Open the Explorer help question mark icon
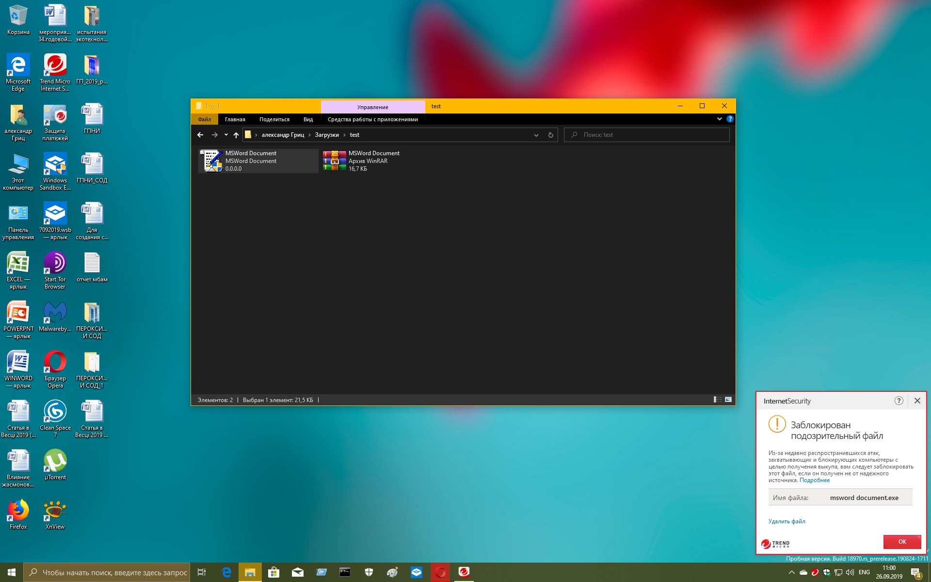The image size is (931, 582). [x=730, y=119]
